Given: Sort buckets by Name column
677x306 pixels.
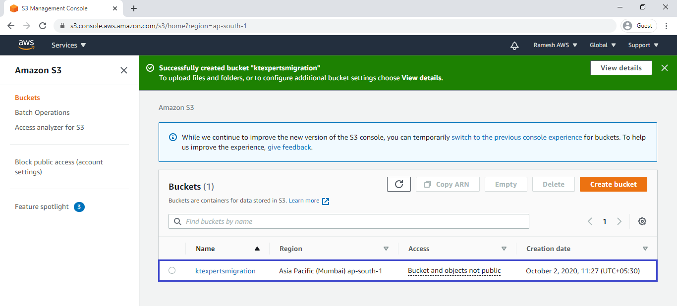Looking at the screenshot, I should [x=227, y=249].
